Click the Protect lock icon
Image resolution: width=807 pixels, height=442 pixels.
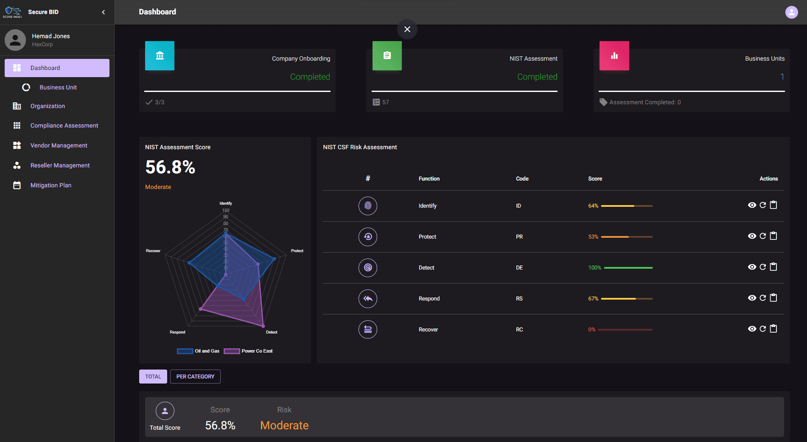[368, 237]
